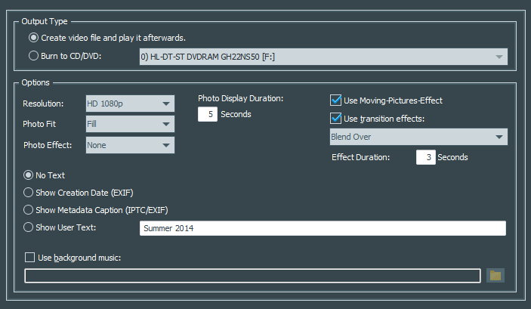Click the Effect Duration seconds field
The height and width of the screenshot is (309, 531).
(x=425, y=157)
